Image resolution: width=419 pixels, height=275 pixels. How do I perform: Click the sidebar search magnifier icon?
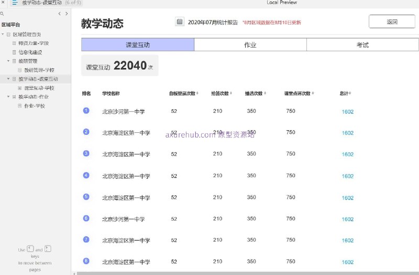click(x=2, y=14)
